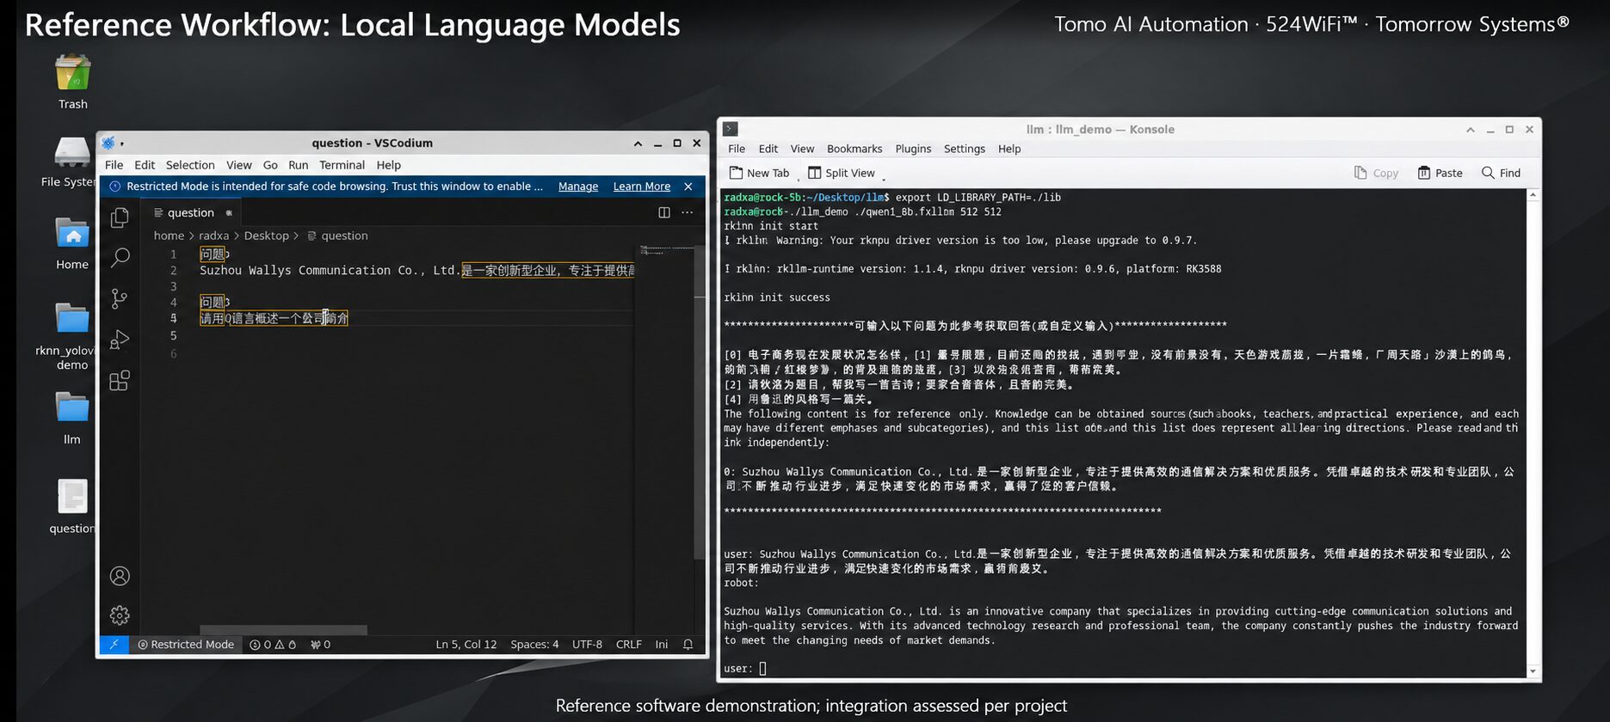The width and height of the screenshot is (1610, 722).
Task: Open the Settings menu in Konsole
Action: [x=965, y=149]
